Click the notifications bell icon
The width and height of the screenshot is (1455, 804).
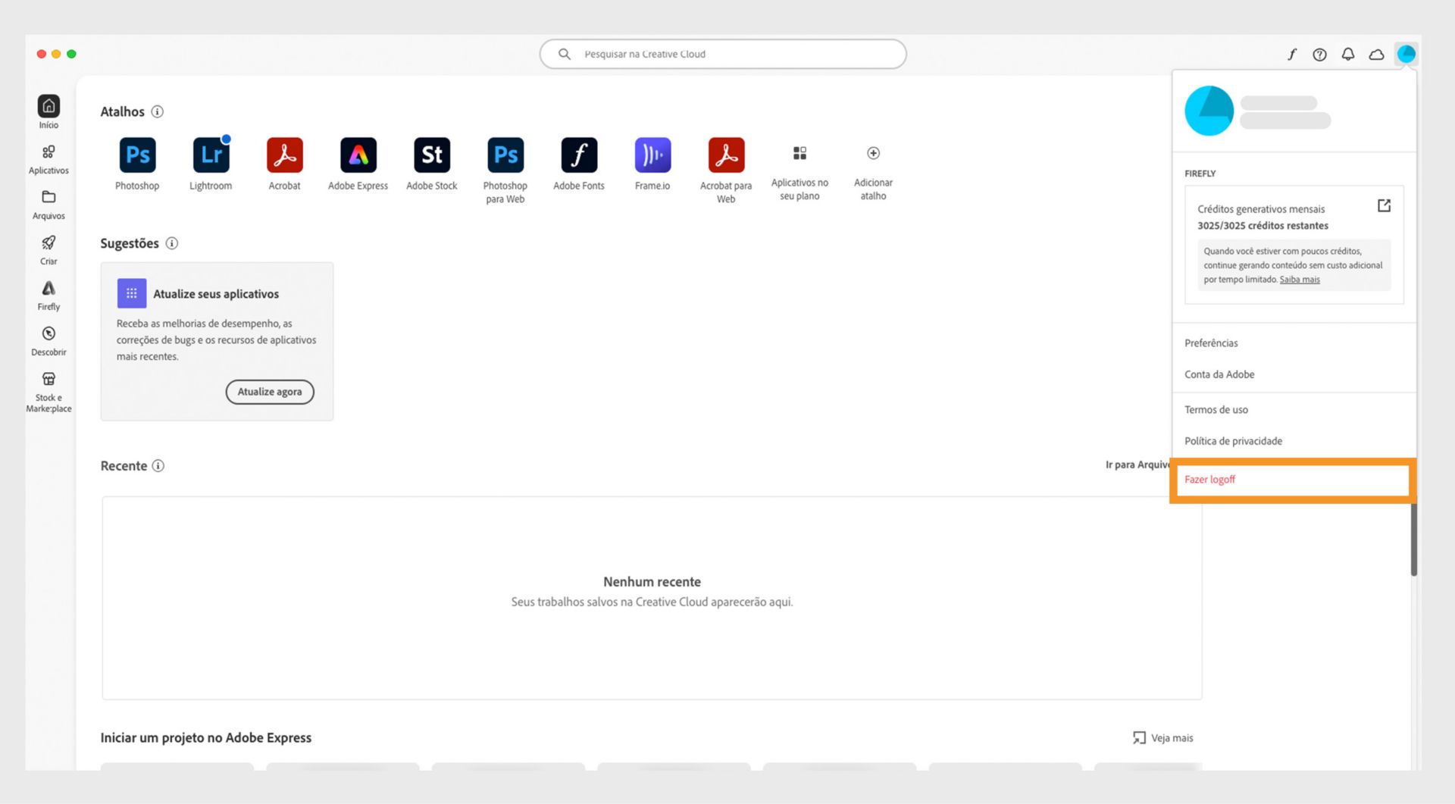tap(1348, 54)
